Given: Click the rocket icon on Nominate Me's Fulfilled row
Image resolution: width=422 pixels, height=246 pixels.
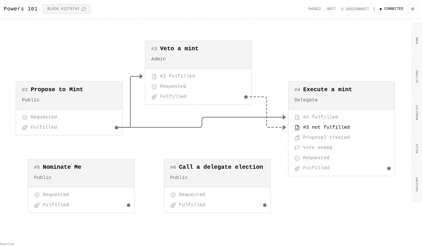Looking at the screenshot, I should click(37, 205).
